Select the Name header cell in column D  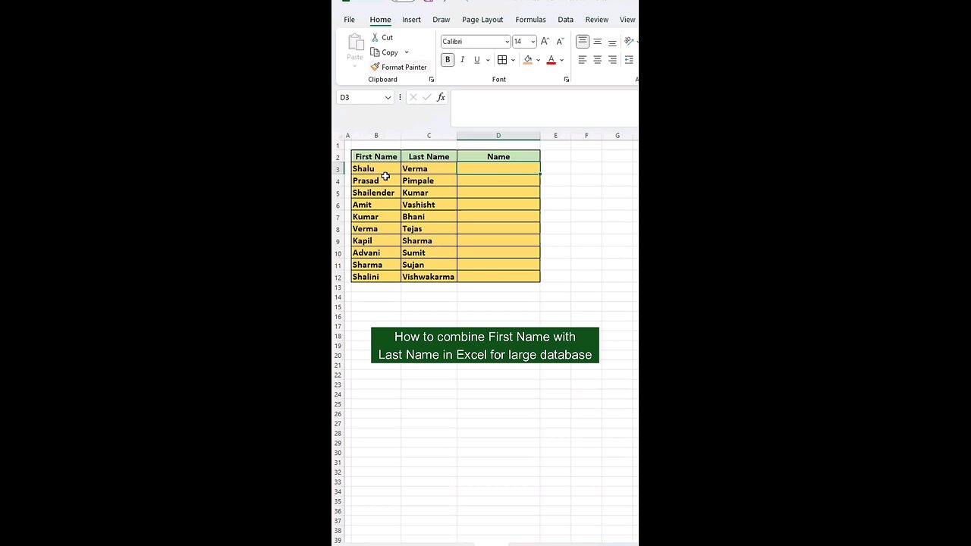click(x=498, y=156)
